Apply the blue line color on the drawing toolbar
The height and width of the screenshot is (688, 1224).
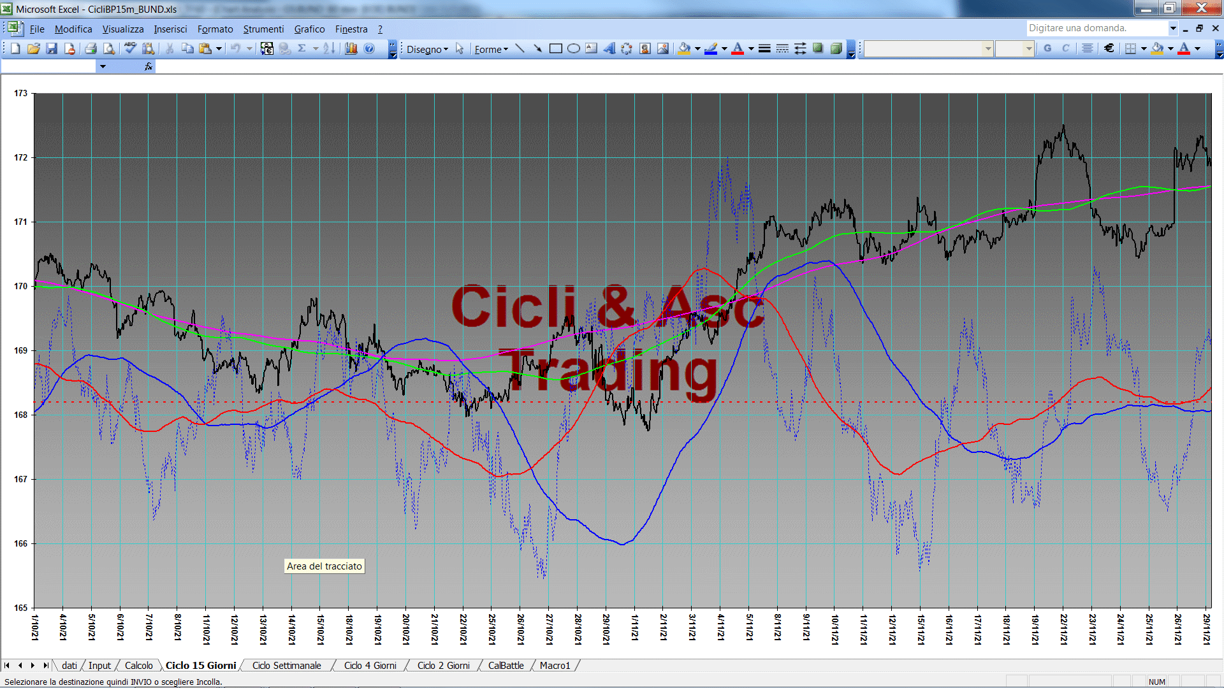point(711,48)
